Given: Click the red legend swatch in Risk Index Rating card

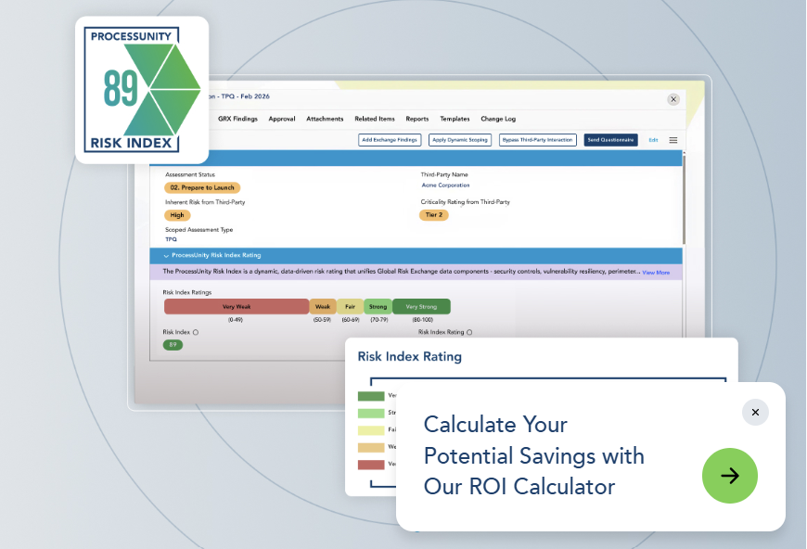Looking at the screenshot, I should (371, 465).
